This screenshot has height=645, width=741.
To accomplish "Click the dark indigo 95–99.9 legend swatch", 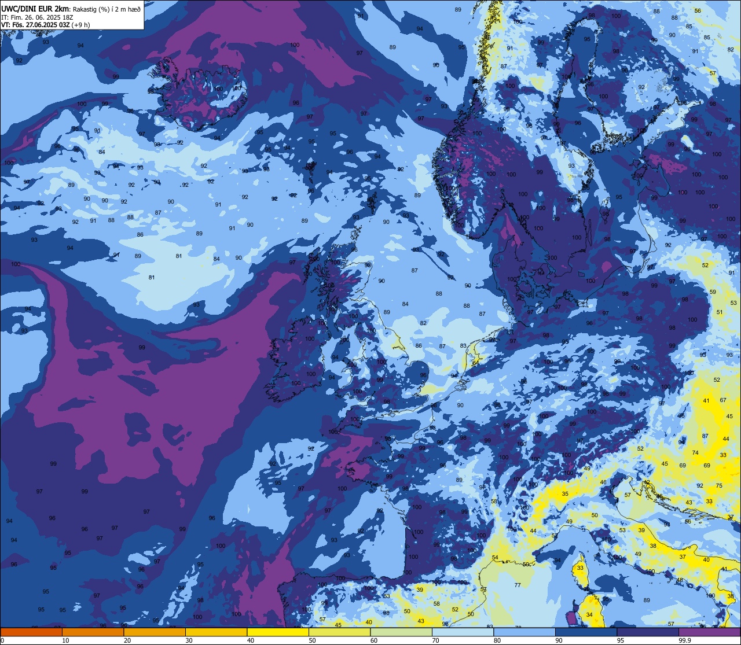I will 648,632.
